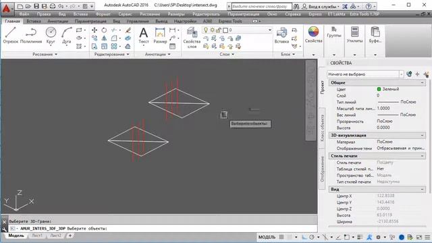Activate the Move tool in Редактирование
432x243 pixels.
94,30
